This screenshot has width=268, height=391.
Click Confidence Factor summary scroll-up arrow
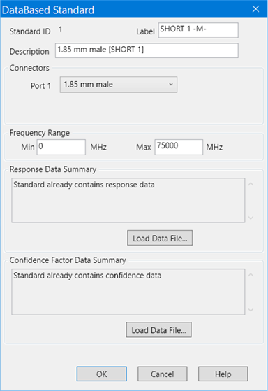251,275
